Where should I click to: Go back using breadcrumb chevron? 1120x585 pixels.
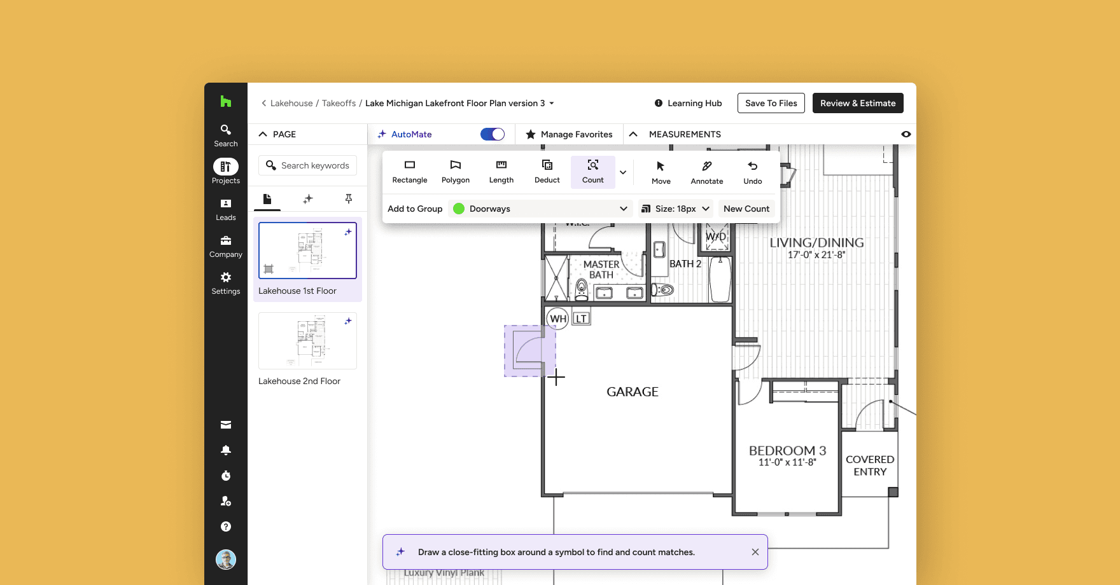click(263, 103)
